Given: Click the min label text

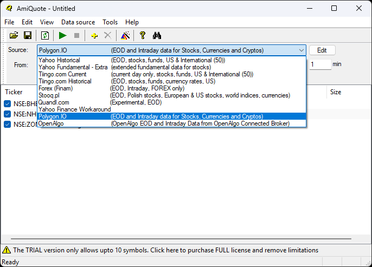Looking at the screenshot, I should 337,64.
